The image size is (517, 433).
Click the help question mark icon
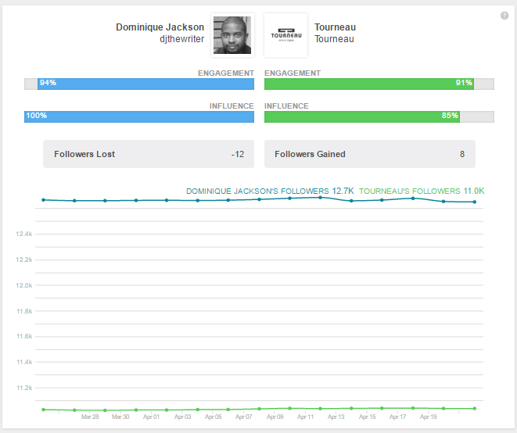click(504, 16)
